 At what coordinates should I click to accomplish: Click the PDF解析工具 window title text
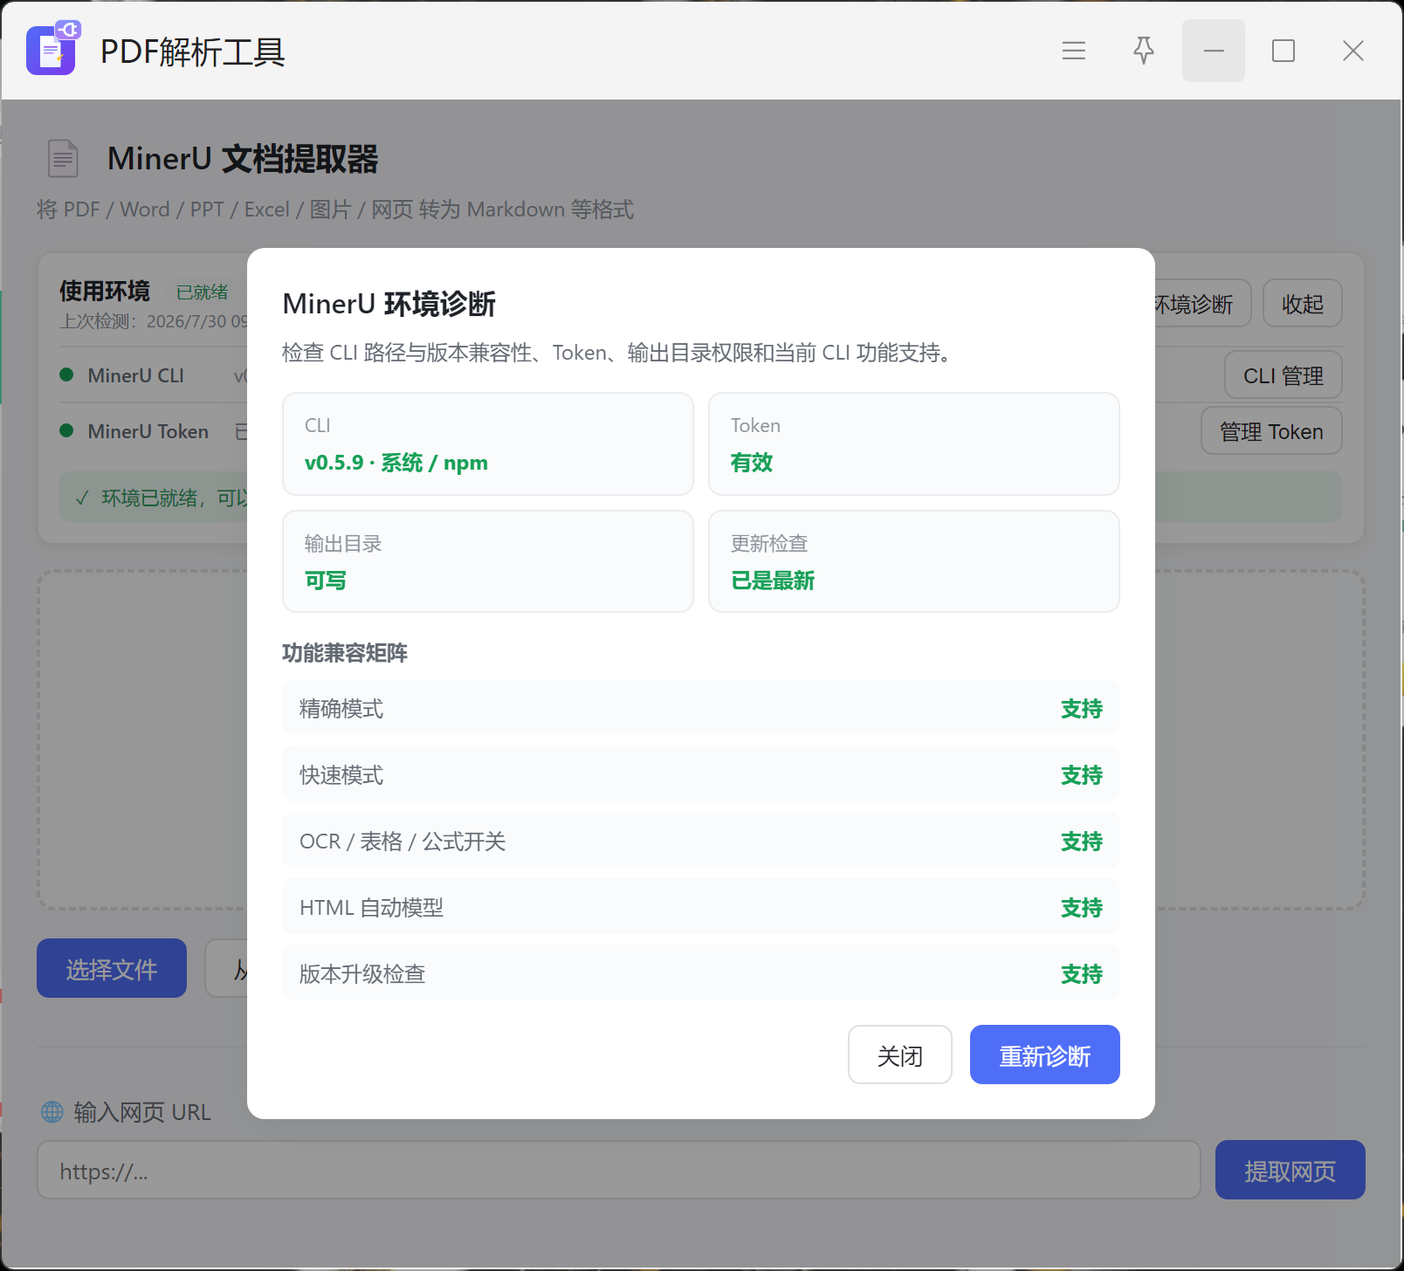click(x=193, y=52)
